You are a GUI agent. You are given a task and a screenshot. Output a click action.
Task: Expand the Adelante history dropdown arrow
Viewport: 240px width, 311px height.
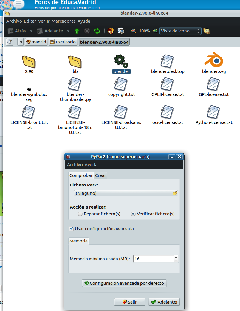(68, 31)
